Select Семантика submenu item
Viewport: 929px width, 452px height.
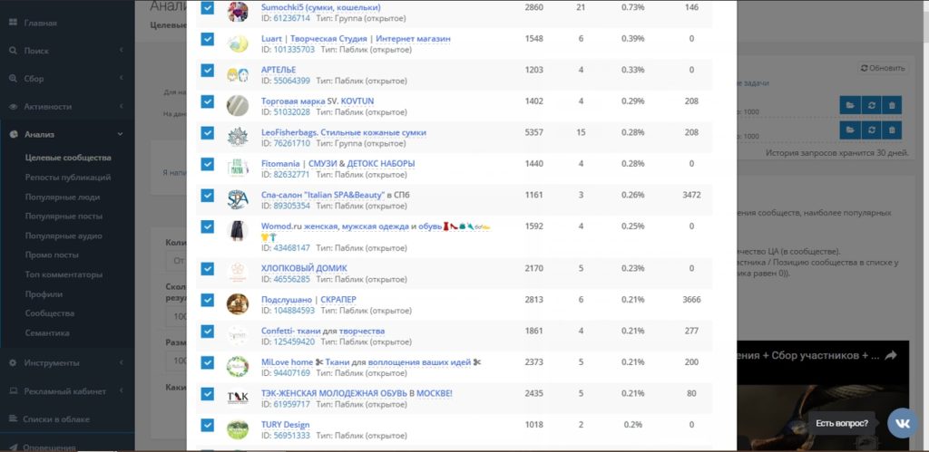tap(47, 333)
